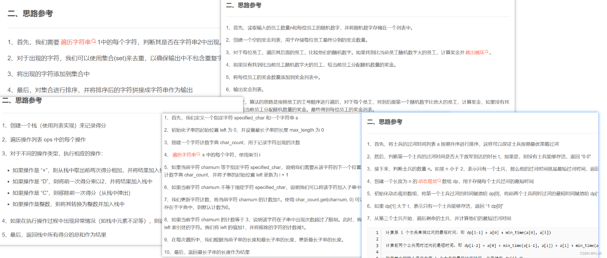
Task: Click line '5、如果当前字符 charnum 等于指定字符 specified_char'
Action: pyautogui.click(x=263, y=171)
